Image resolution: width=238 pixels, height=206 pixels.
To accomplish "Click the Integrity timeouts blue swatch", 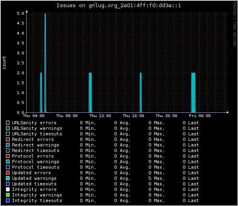I will [8, 200].
